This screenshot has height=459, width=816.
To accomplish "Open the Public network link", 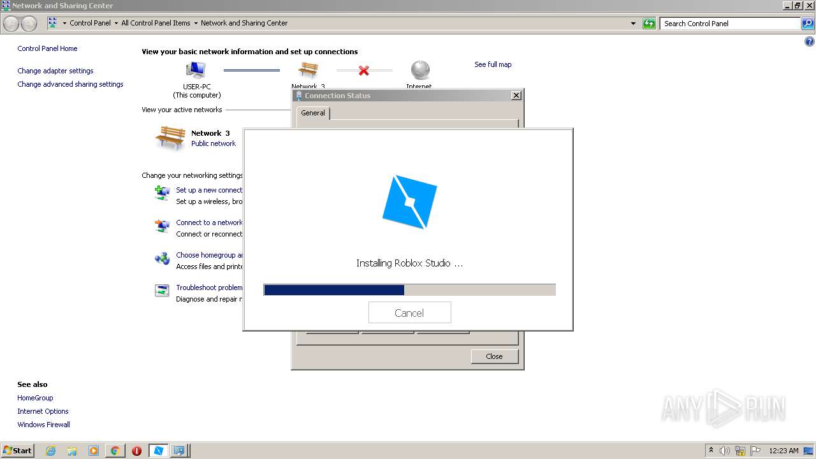I will point(214,143).
